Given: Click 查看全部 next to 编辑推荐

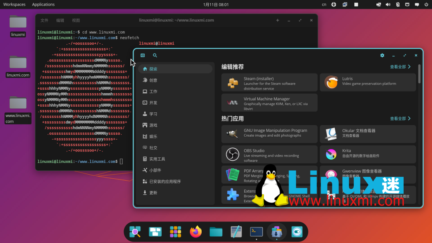Looking at the screenshot, I should click(x=398, y=67).
